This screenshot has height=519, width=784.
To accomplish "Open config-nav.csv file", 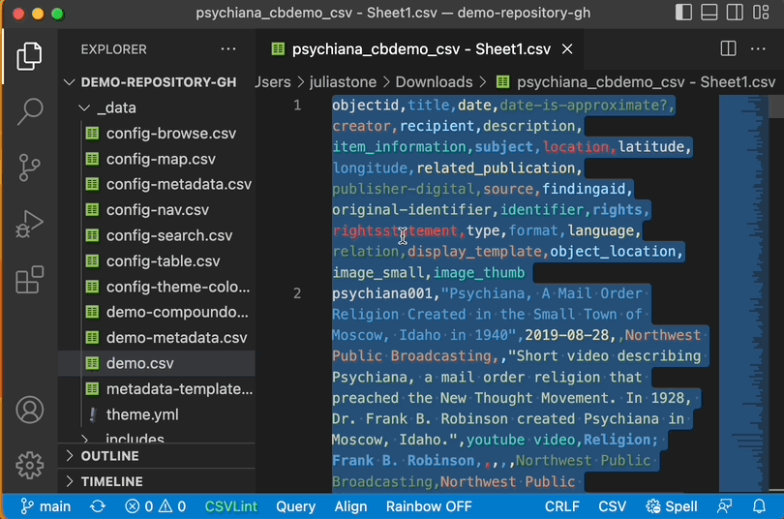I will click(157, 210).
